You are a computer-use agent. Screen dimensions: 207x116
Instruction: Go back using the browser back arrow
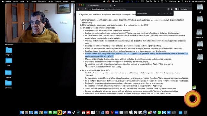click(79, 9)
